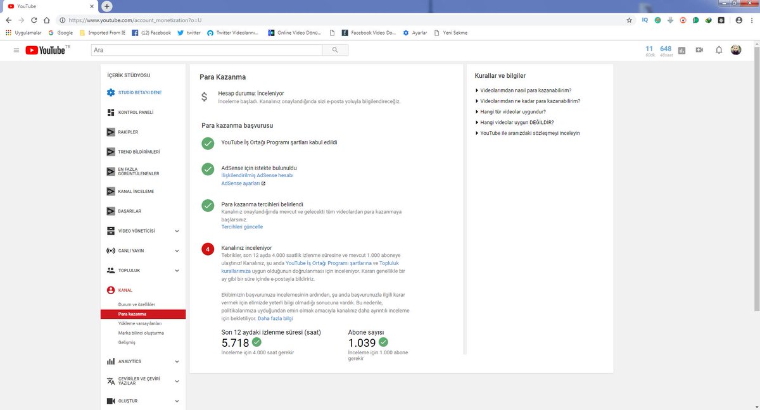760x410 pixels.
Task: Expand 'Hangi videolar uygun DEĞİLDİR?'
Action: 514,123
